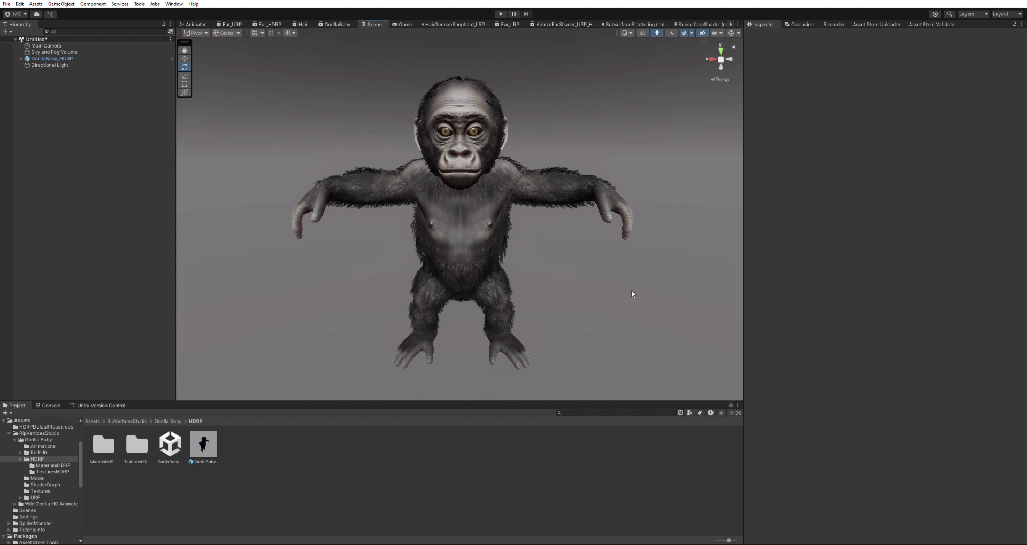This screenshot has height=545, width=1027.
Task: Click the Hierarchy search field
Action: [x=105, y=32]
